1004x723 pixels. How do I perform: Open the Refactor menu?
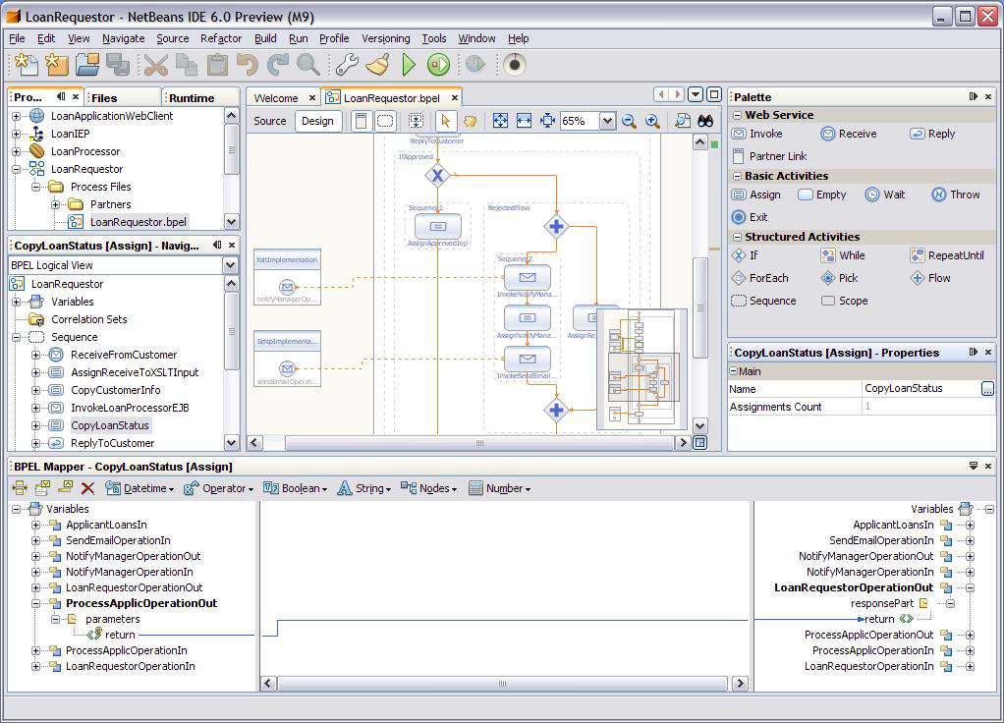(x=221, y=38)
